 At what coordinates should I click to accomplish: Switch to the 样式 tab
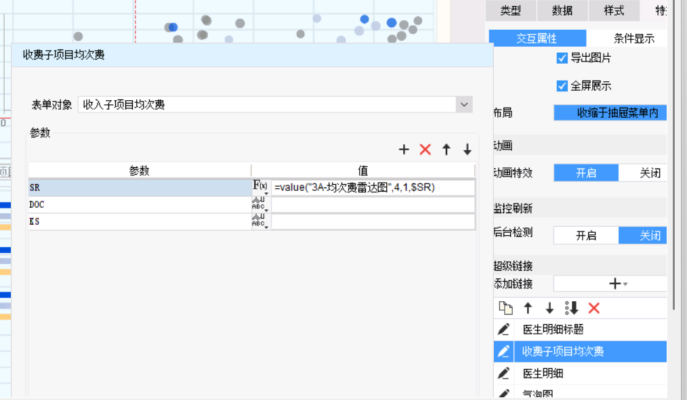(x=614, y=11)
